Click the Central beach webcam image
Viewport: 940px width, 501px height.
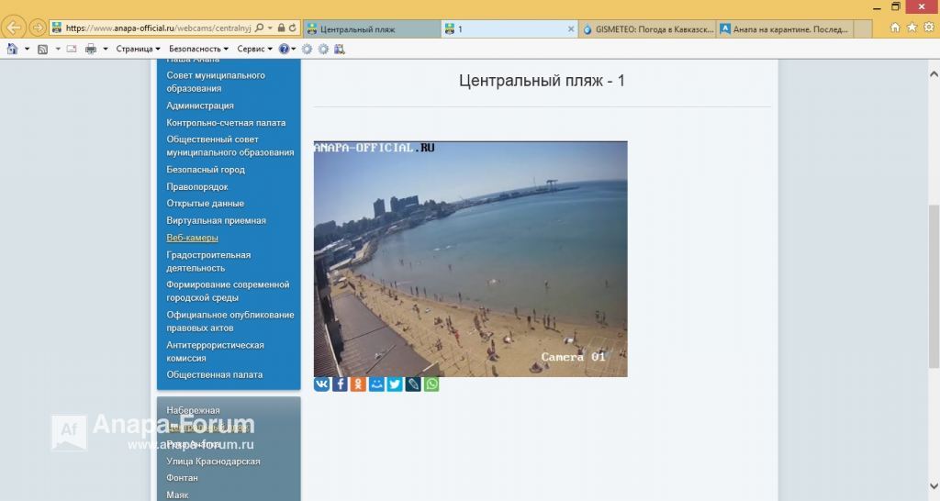[x=471, y=259]
